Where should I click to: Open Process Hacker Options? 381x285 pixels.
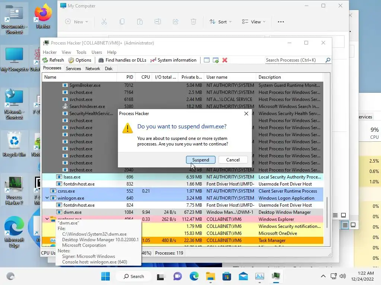click(80, 60)
